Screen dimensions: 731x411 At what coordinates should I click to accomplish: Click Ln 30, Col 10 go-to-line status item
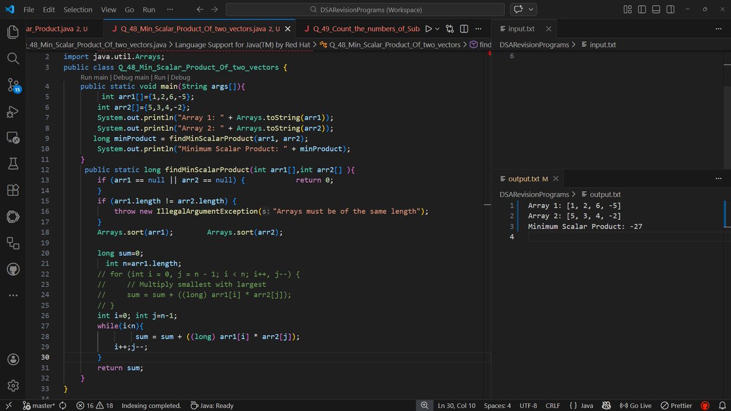[457, 406]
